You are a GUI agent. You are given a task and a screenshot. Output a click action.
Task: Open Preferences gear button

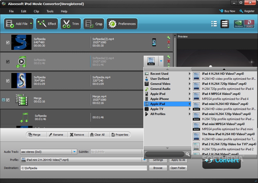122,24
